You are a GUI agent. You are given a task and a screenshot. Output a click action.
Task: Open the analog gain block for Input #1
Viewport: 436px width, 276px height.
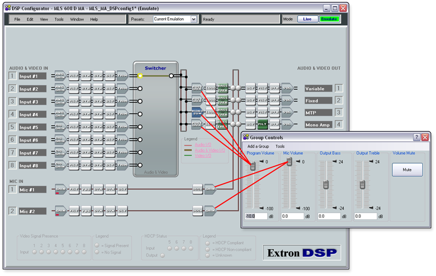click(x=60, y=76)
